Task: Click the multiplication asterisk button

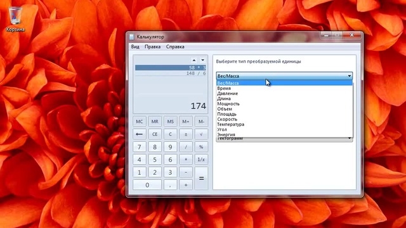Action: [x=186, y=160]
